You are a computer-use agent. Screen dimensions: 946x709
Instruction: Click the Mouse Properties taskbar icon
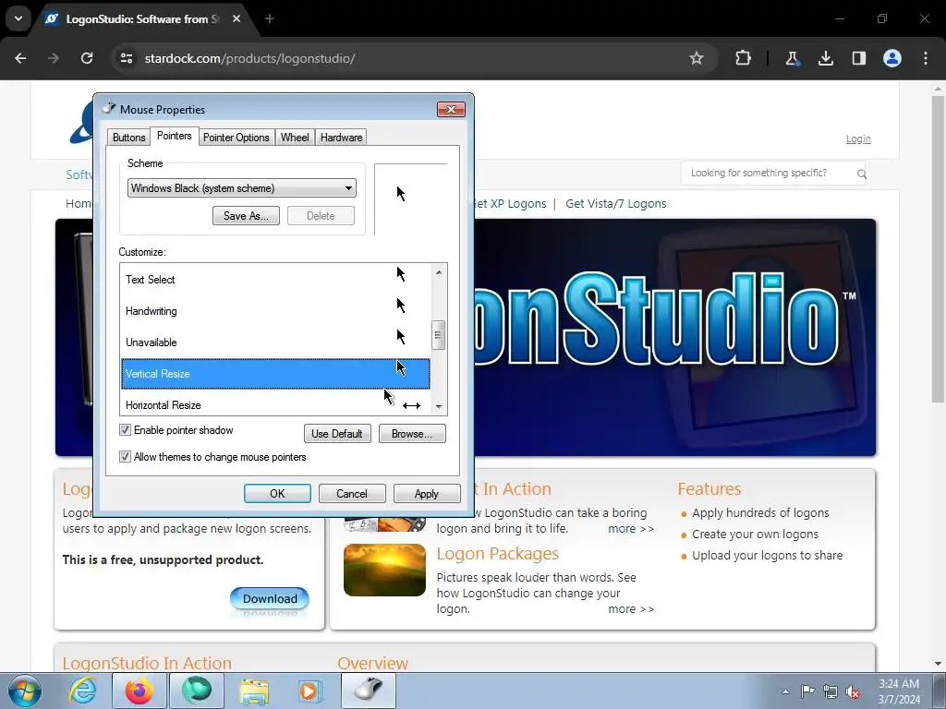pos(369,691)
